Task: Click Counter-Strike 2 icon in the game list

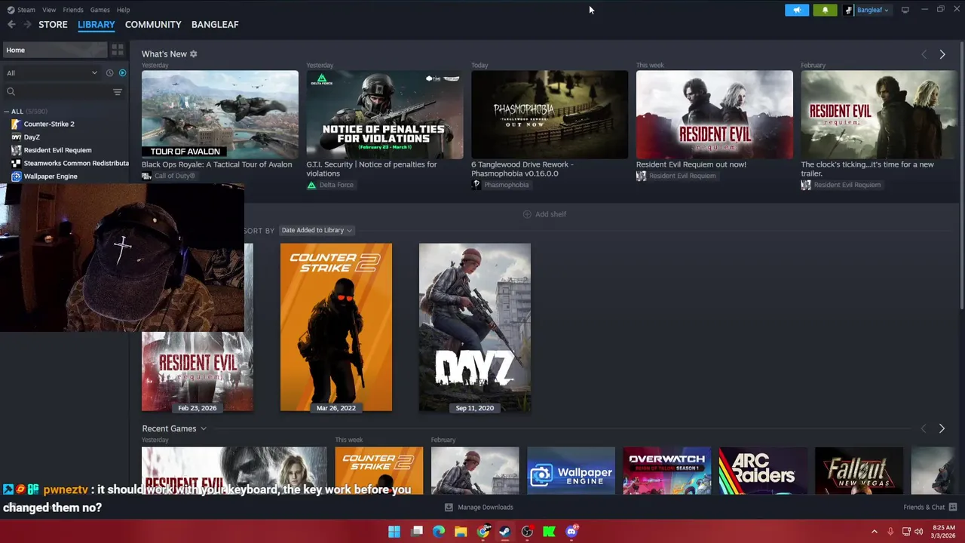Action: coord(16,124)
